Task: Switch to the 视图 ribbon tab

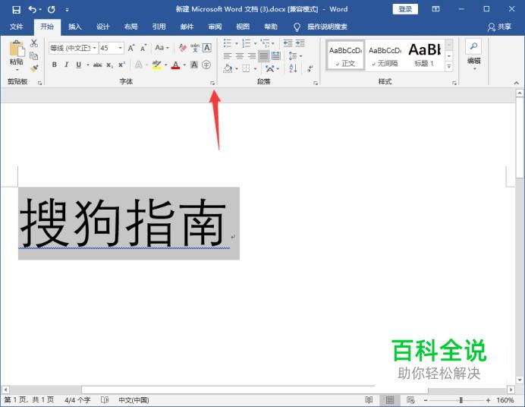Action: point(243,27)
